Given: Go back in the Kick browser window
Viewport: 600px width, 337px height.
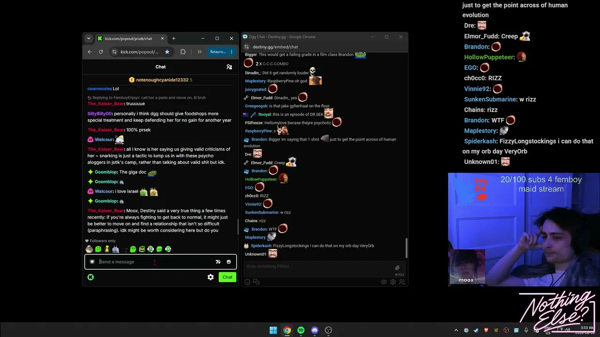Looking at the screenshot, I should (90, 51).
